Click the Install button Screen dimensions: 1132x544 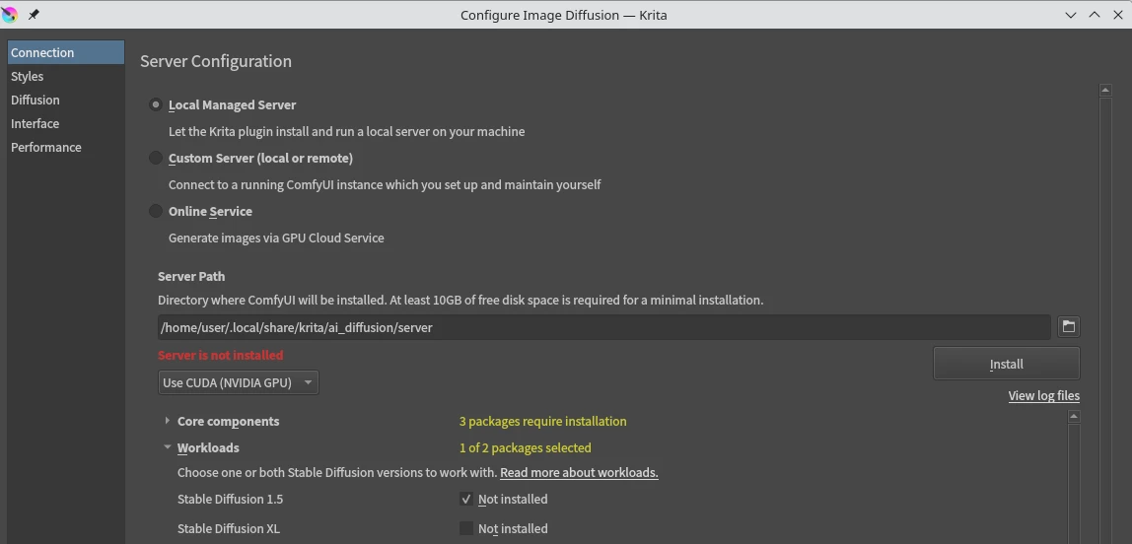pyautogui.click(x=1007, y=364)
